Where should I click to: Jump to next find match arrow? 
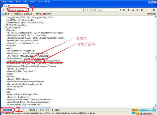tap(27, 110)
